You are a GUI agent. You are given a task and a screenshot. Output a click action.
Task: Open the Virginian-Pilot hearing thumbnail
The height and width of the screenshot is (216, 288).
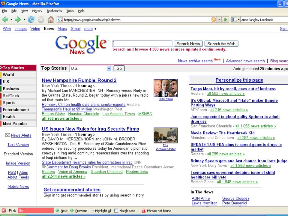(x=166, y=135)
